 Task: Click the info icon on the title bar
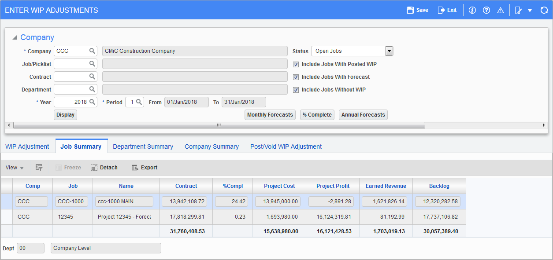point(472,10)
